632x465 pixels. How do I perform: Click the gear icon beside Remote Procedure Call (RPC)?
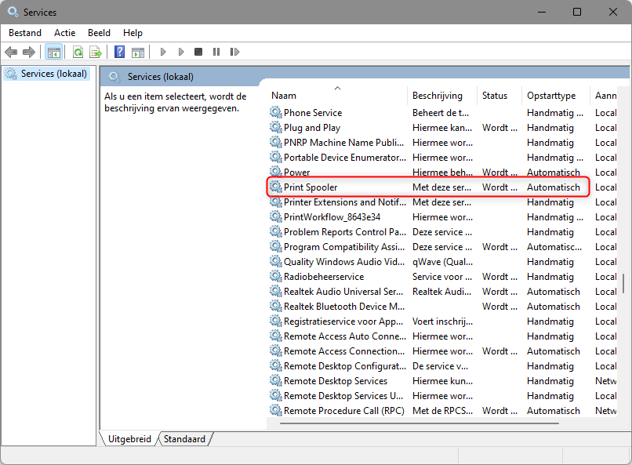pos(276,411)
